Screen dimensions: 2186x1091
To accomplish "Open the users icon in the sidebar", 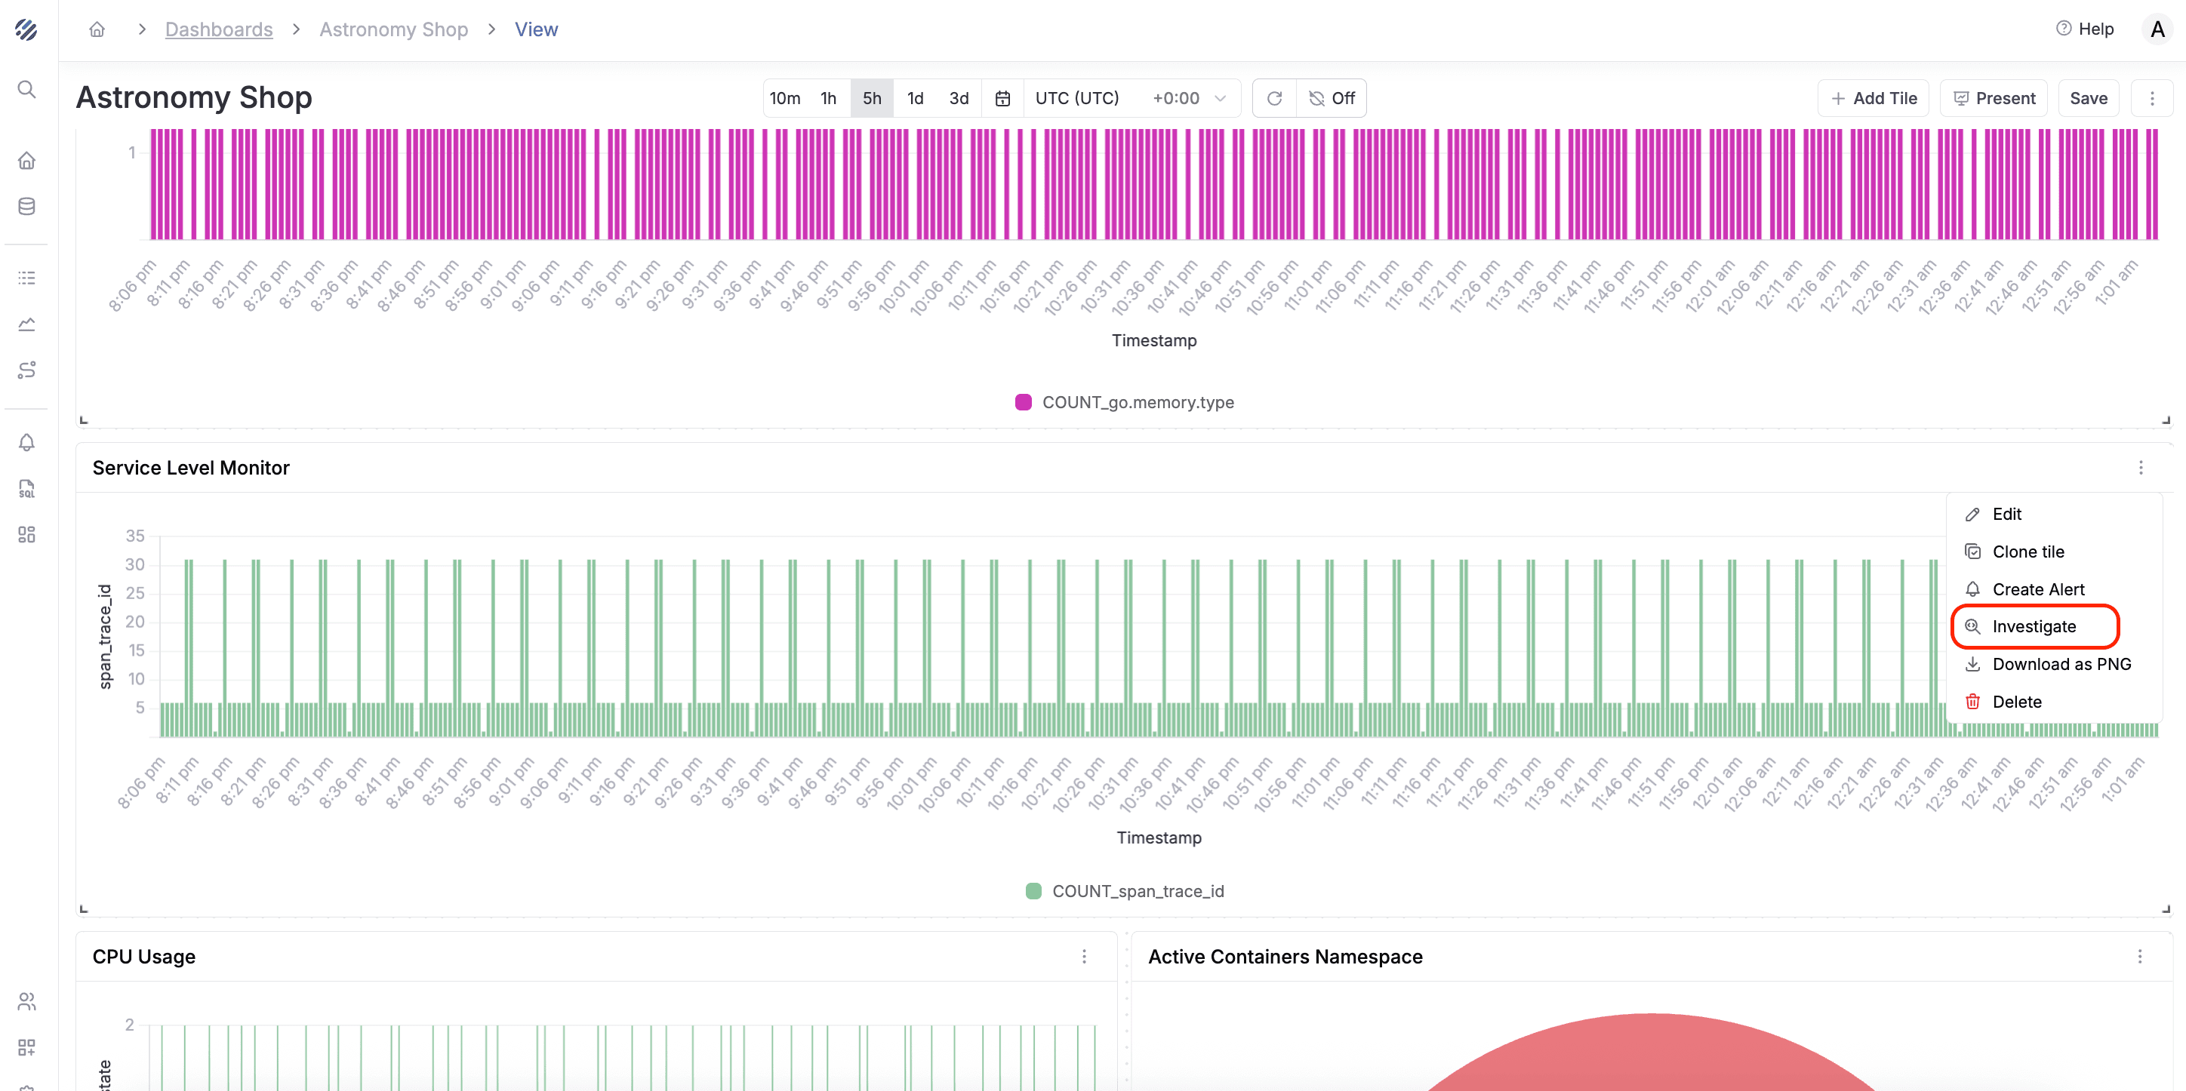I will (x=26, y=1001).
